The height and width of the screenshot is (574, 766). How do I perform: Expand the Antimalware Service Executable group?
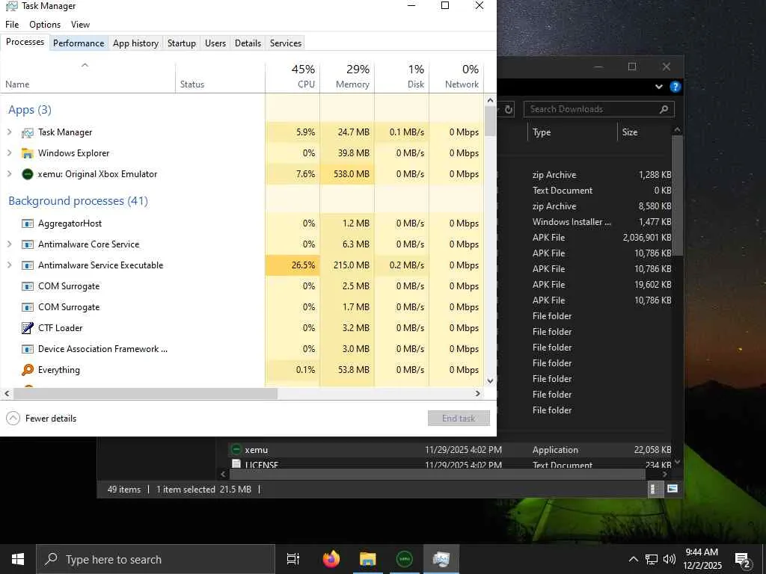click(9, 265)
